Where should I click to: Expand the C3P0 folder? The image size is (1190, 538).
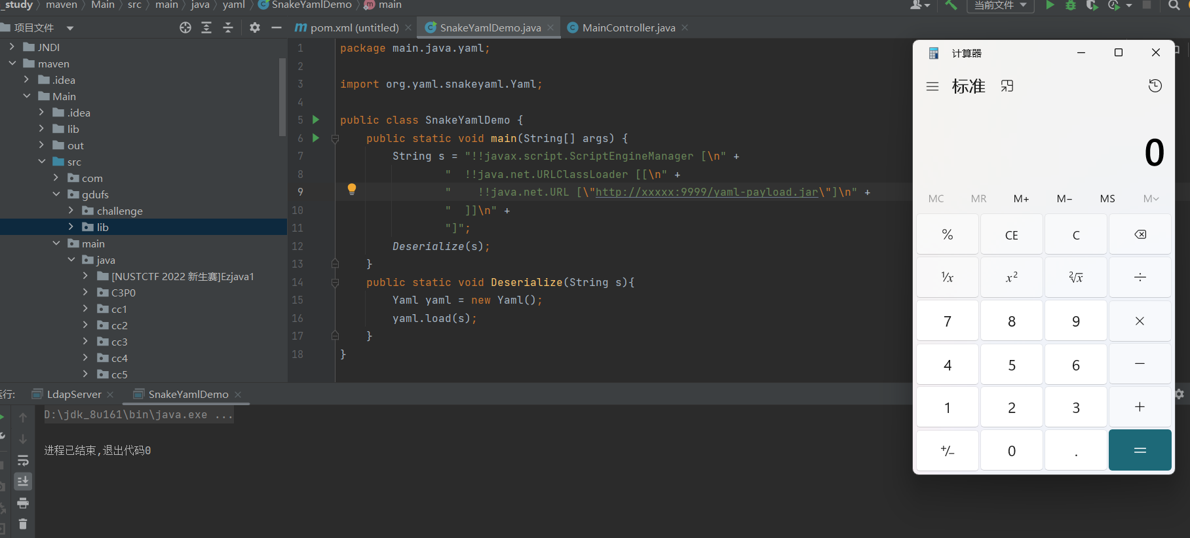pos(85,293)
